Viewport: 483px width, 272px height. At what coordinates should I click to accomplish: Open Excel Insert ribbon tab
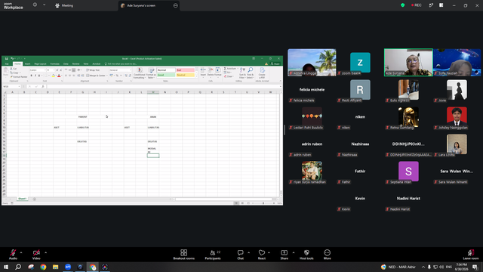coord(27,63)
